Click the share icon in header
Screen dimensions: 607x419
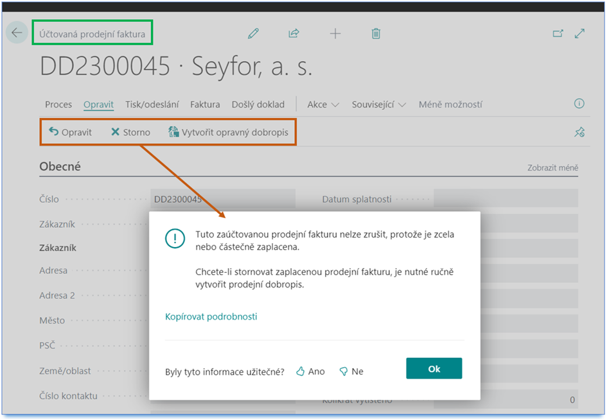294,33
